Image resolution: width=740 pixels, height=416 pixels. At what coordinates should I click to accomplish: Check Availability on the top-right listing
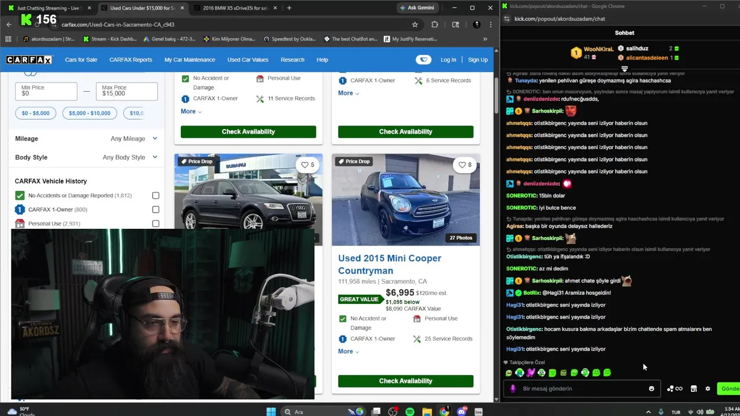[405, 132]
